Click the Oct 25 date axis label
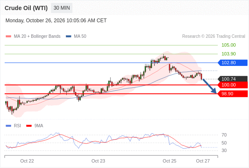Image resolution: width=249 pixels, height=168 pixels. click(x=169, y=161)
